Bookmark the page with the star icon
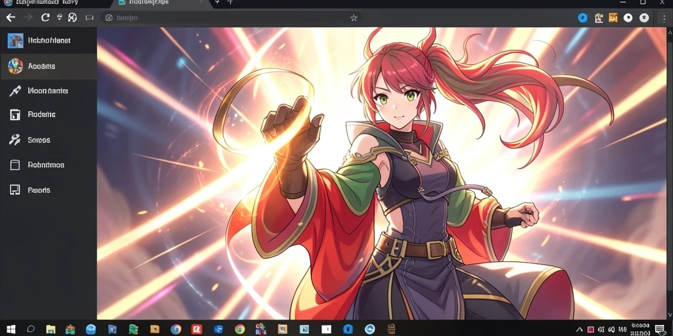The width and height of the screenshot is (673, 336). (354, 18)
